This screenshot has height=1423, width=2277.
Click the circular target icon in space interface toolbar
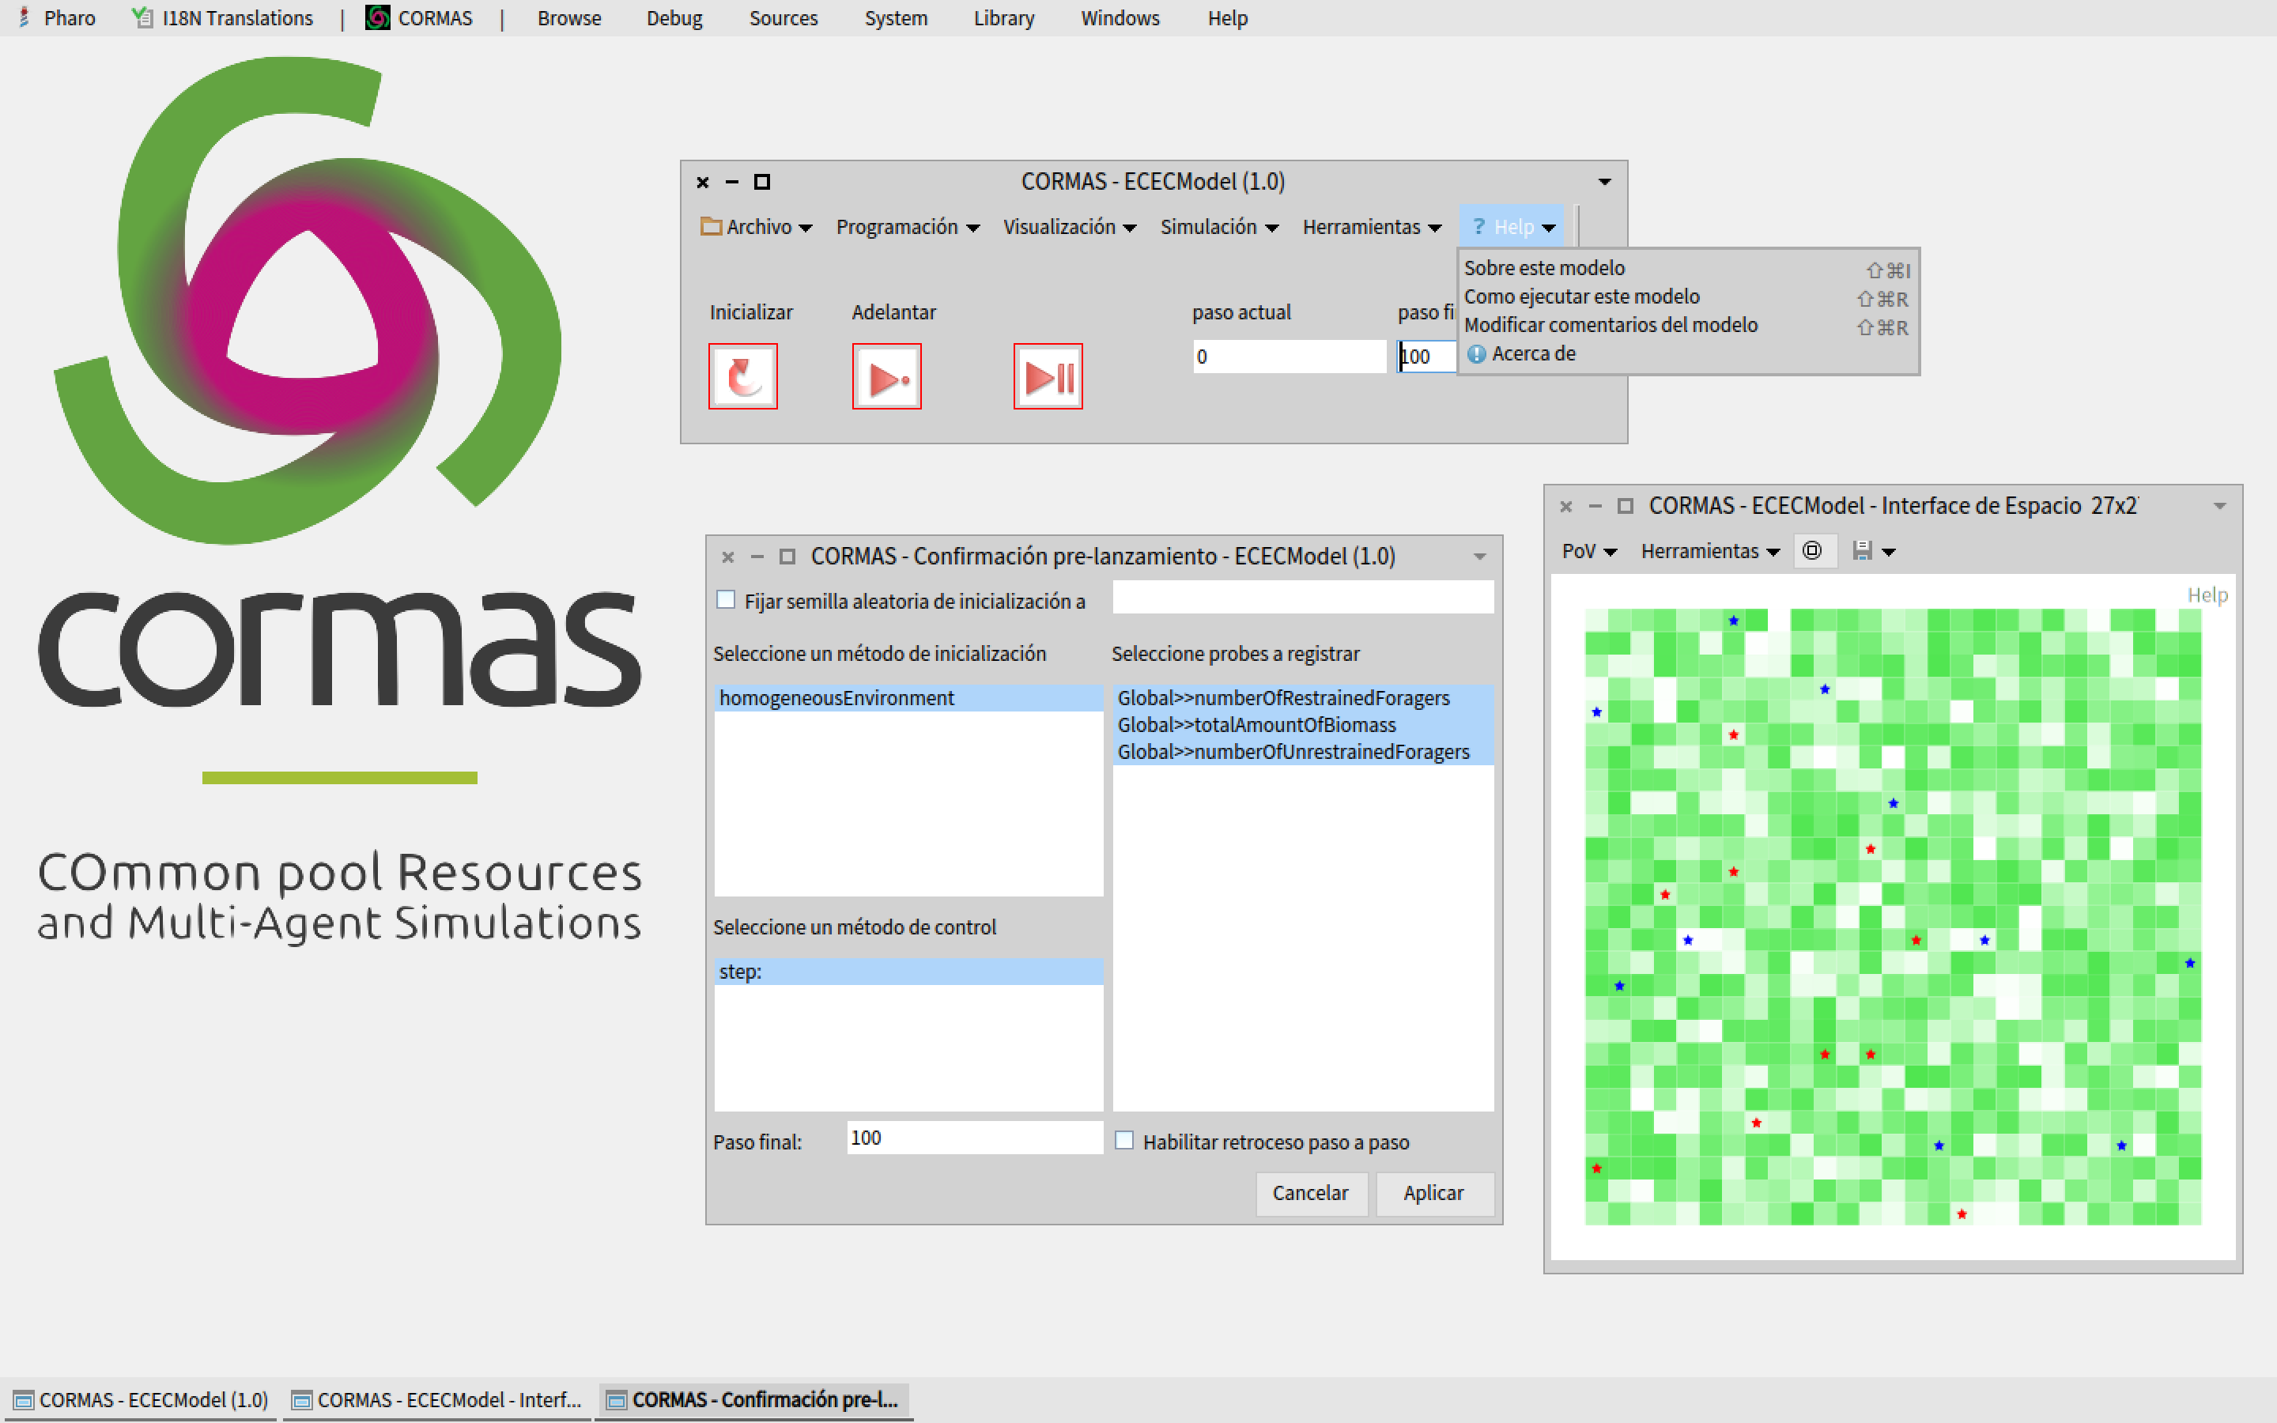coord(1812,550)
